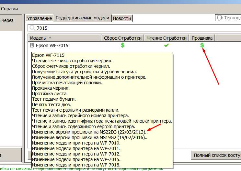The image size is (241, 171).
Task: Switch to the Управление tab
Action: 39,18
